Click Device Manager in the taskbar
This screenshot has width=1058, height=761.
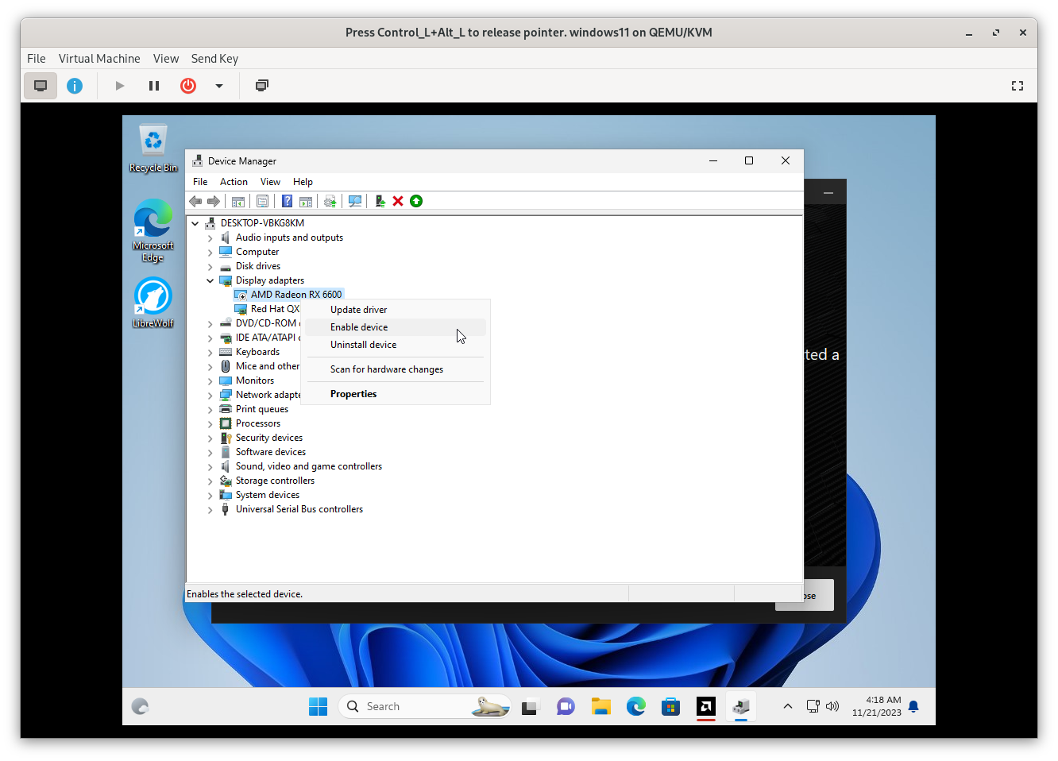coord(741,706)
